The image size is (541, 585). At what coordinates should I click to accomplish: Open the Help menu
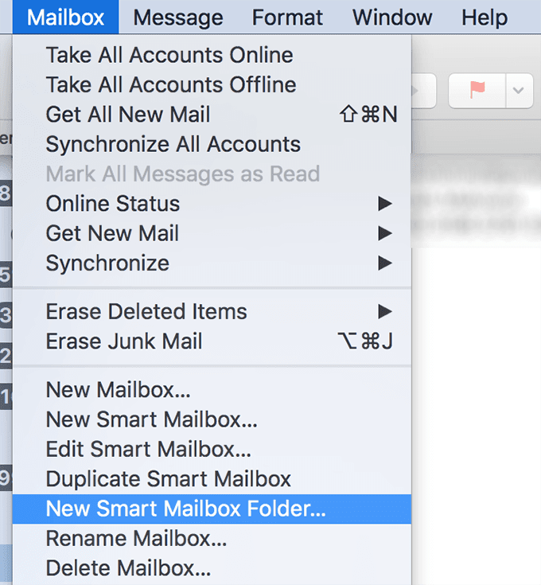pyautogui.click(x=485, y=18)
